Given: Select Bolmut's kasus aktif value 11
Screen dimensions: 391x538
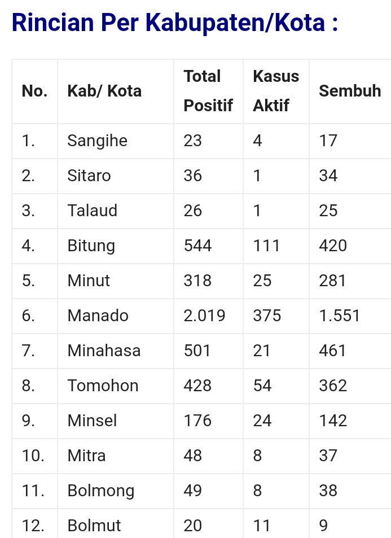Looking at the screenshot, I should click(x=262, y=526).
